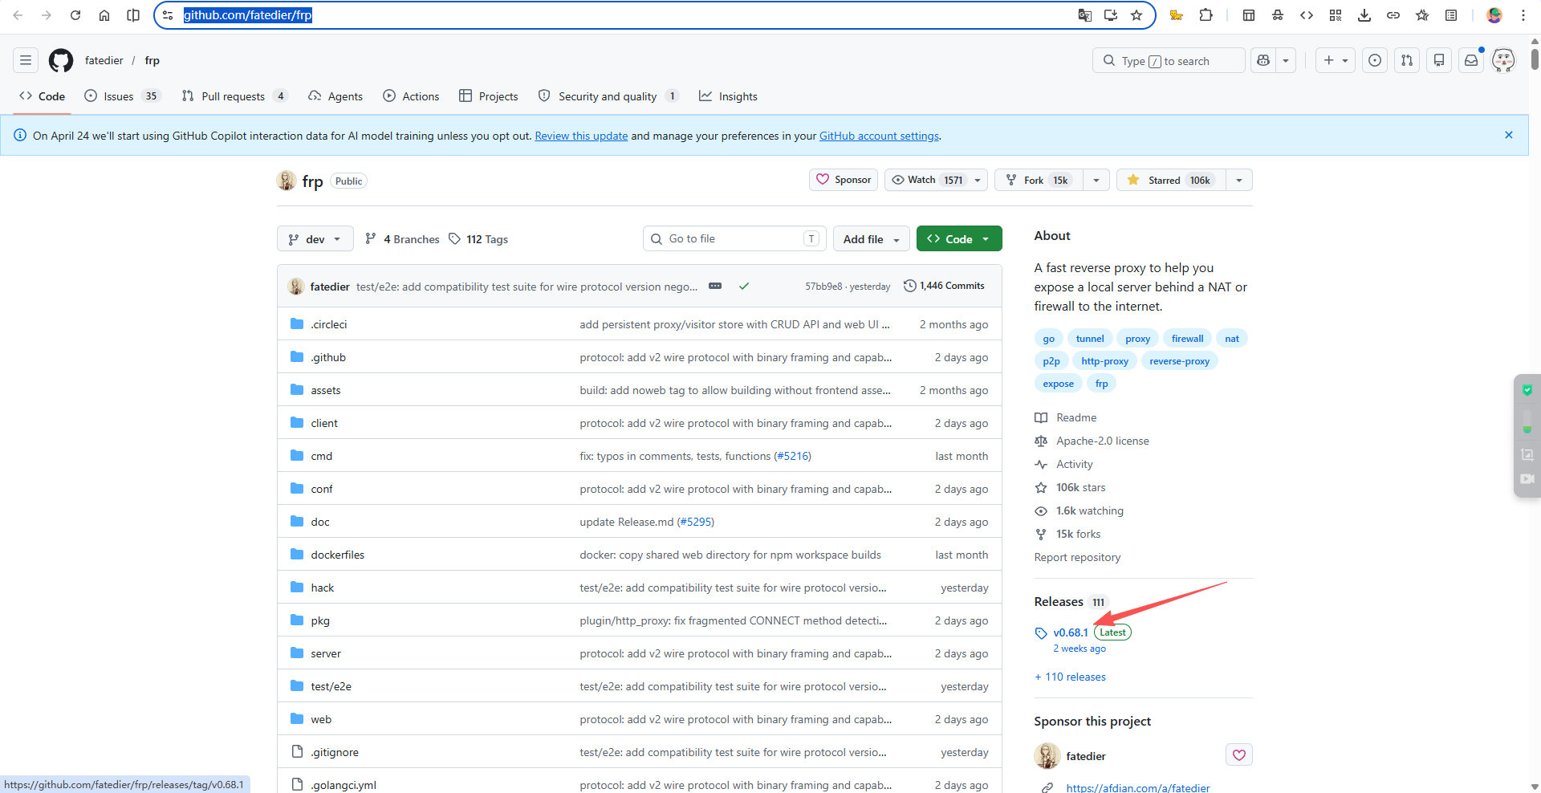1541x793 pixels.
Task: Open the Security and quality tab
Action: [608, 96]
